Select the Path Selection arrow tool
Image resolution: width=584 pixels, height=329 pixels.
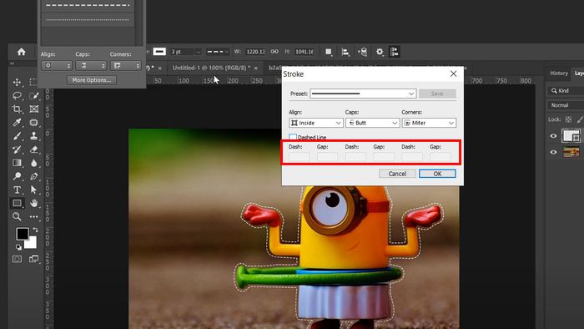coord(34,190)
